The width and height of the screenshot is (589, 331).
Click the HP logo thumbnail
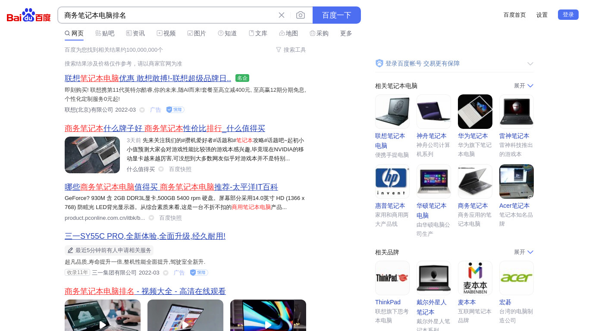coord(392,181)
